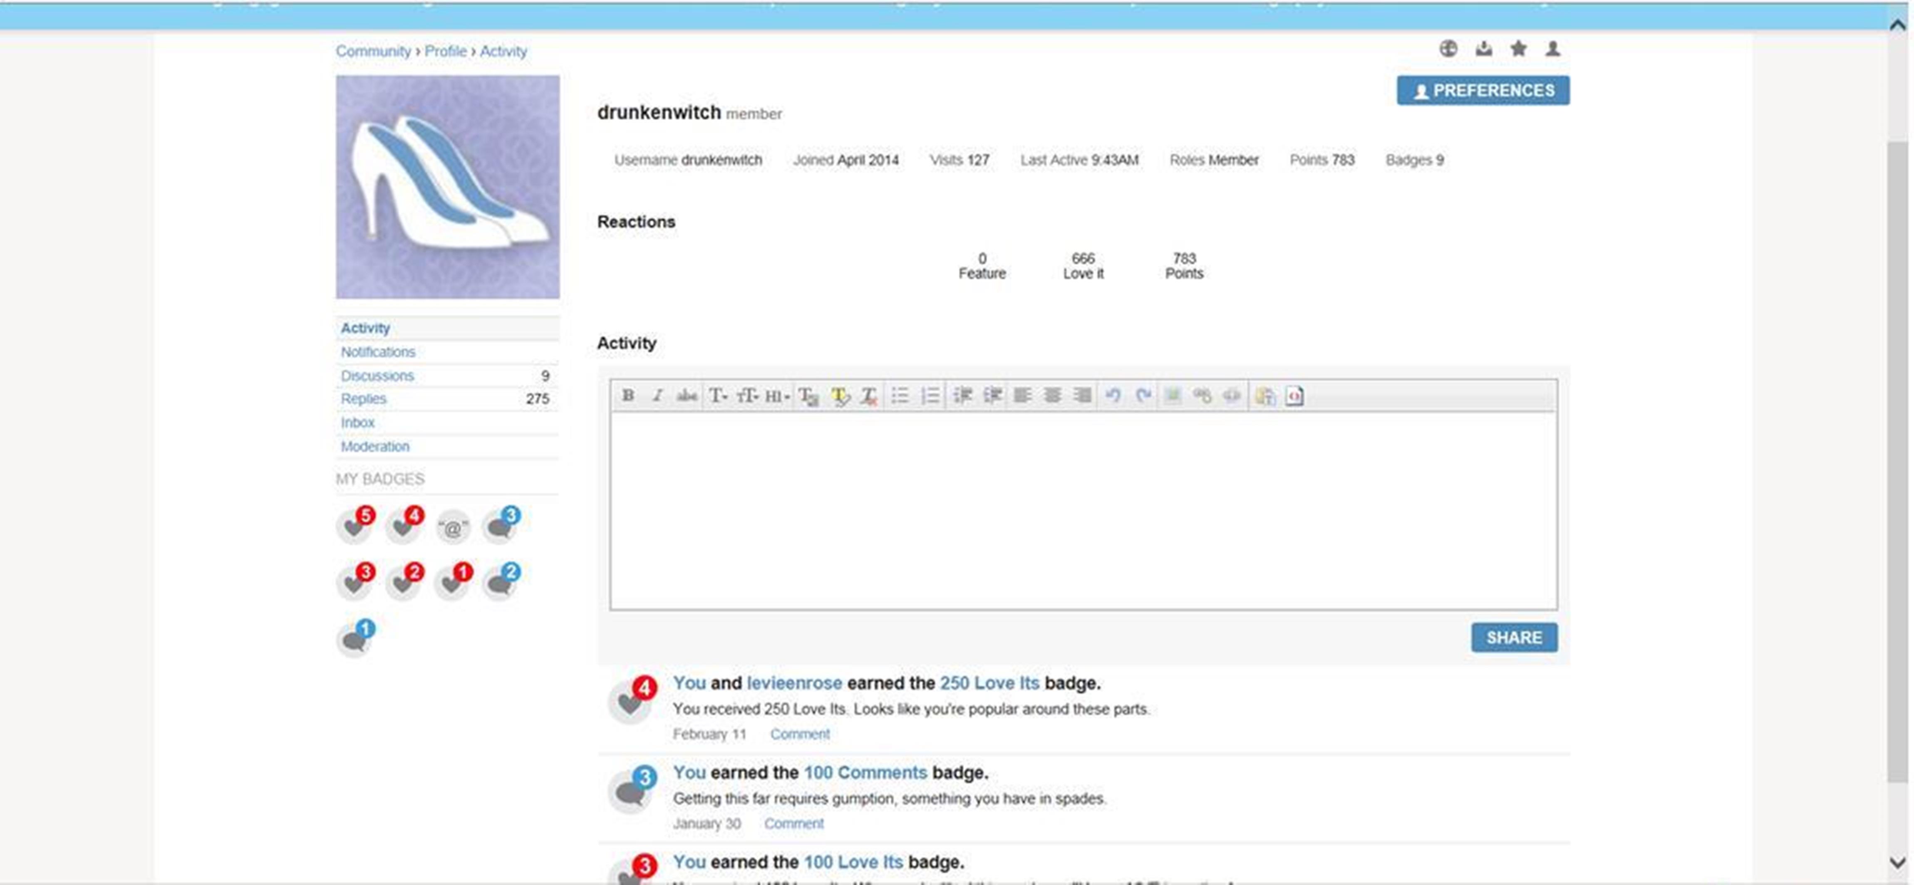
Task: Toggle bold formatting in editor
Action: (628, 396)
